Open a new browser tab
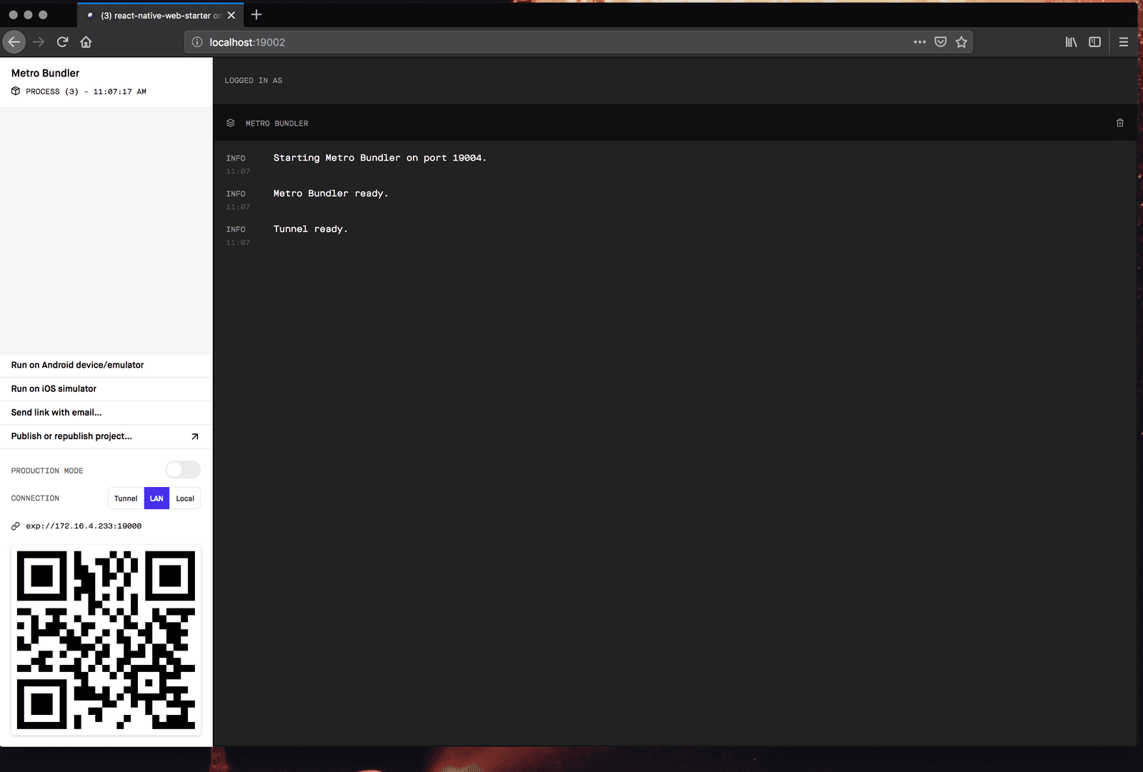 coord(256,15)
